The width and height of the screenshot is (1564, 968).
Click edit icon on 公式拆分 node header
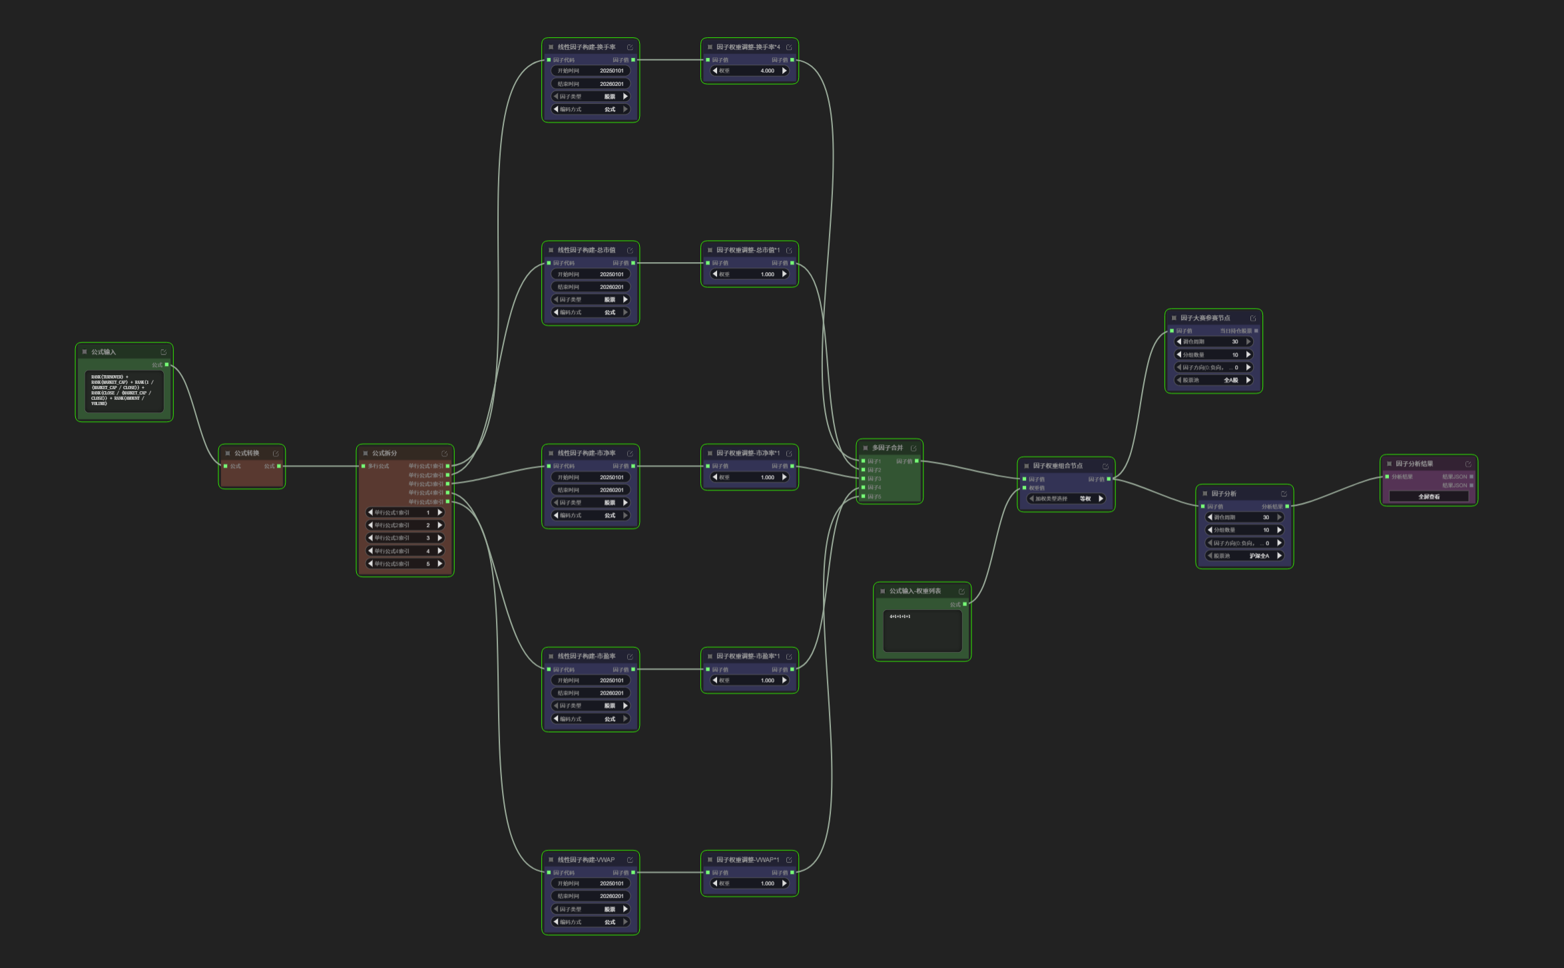point(444,454)
